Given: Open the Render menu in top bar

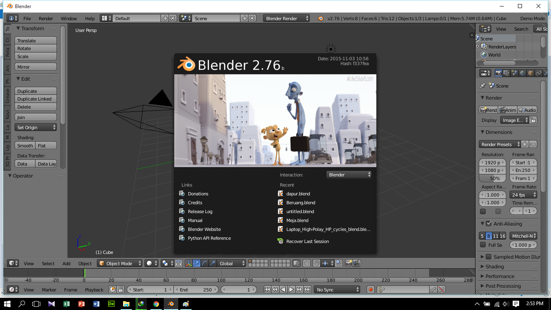Looking at the screenshot, I should pos(46,18).
